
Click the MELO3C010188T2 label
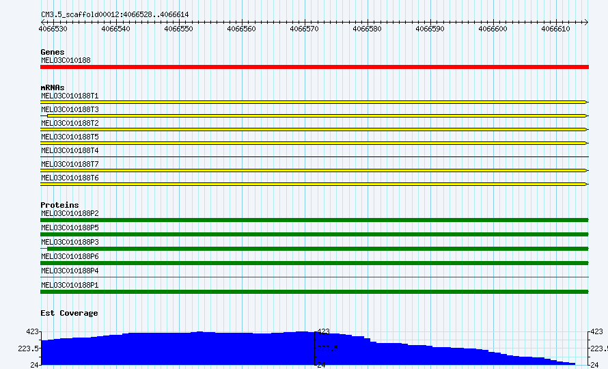point(70,123)
